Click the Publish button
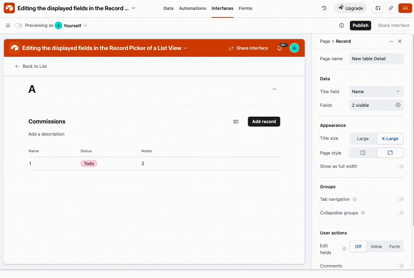Viewport: 414px width, 278px height. pyautogui.click(x=361, y=26)
